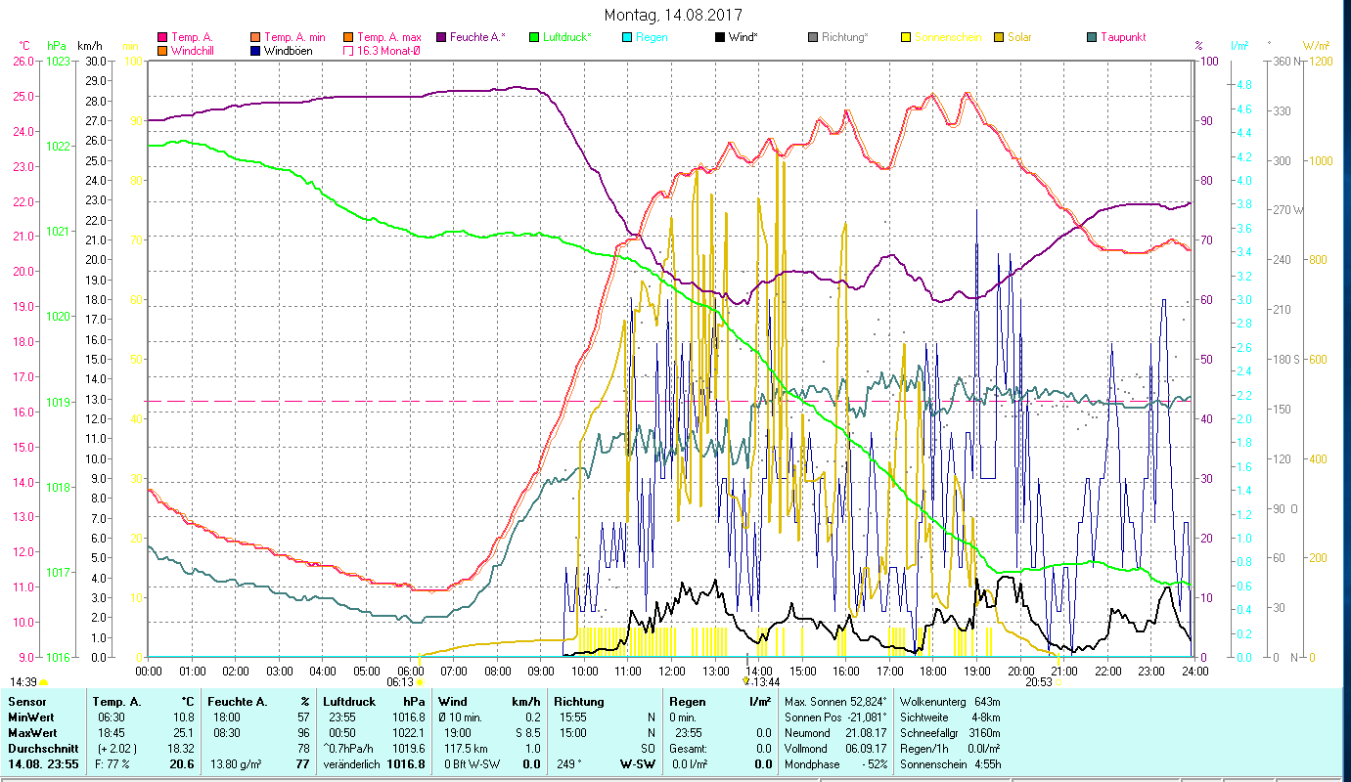Select the blue Windböen legend swatch

(254, 51)
